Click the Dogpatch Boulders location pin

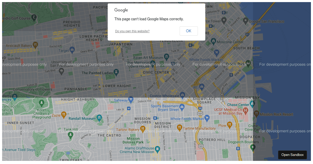point(252,148)
